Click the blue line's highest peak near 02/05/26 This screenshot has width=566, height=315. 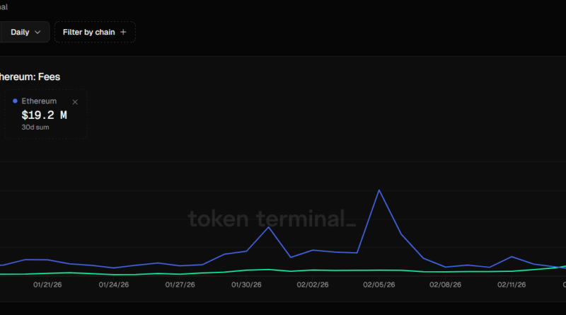tap(379, 190)
